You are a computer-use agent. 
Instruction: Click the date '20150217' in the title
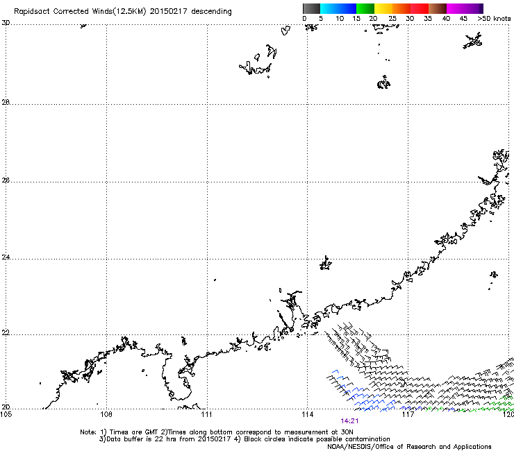[169, 11]
